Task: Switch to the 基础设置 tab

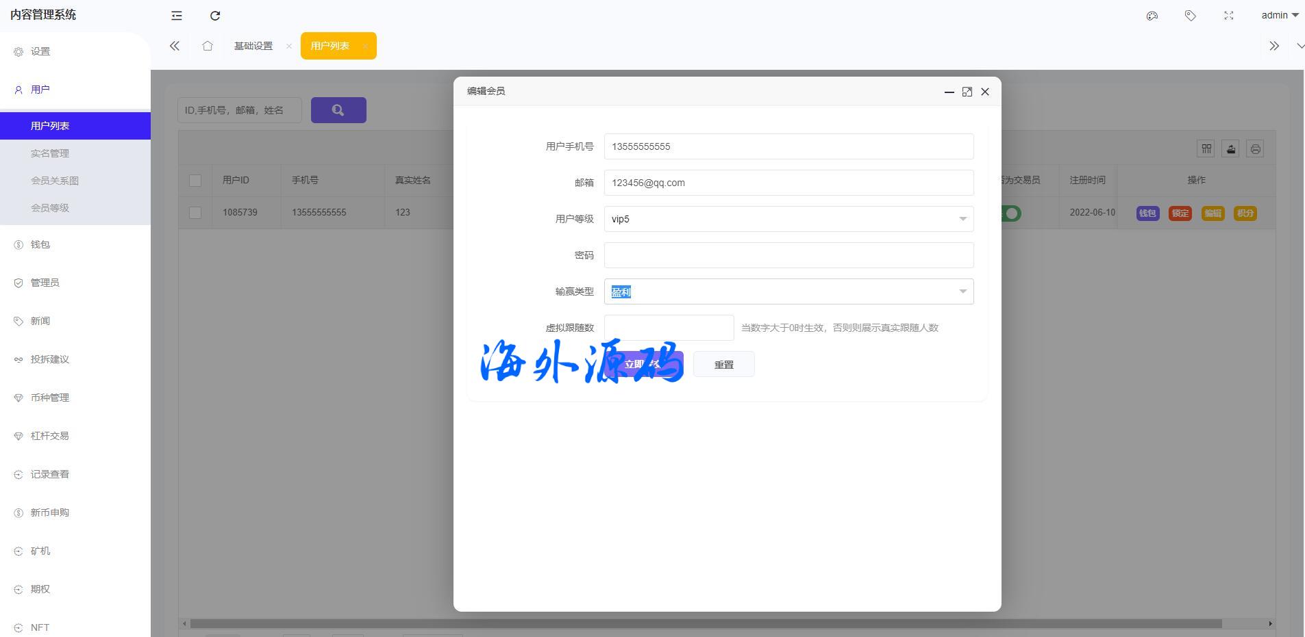Action: point(253,46)
